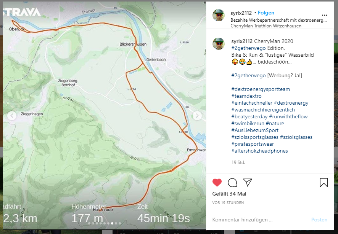
Task: Open the dextroenergy partner link in header
Action: 312,20
